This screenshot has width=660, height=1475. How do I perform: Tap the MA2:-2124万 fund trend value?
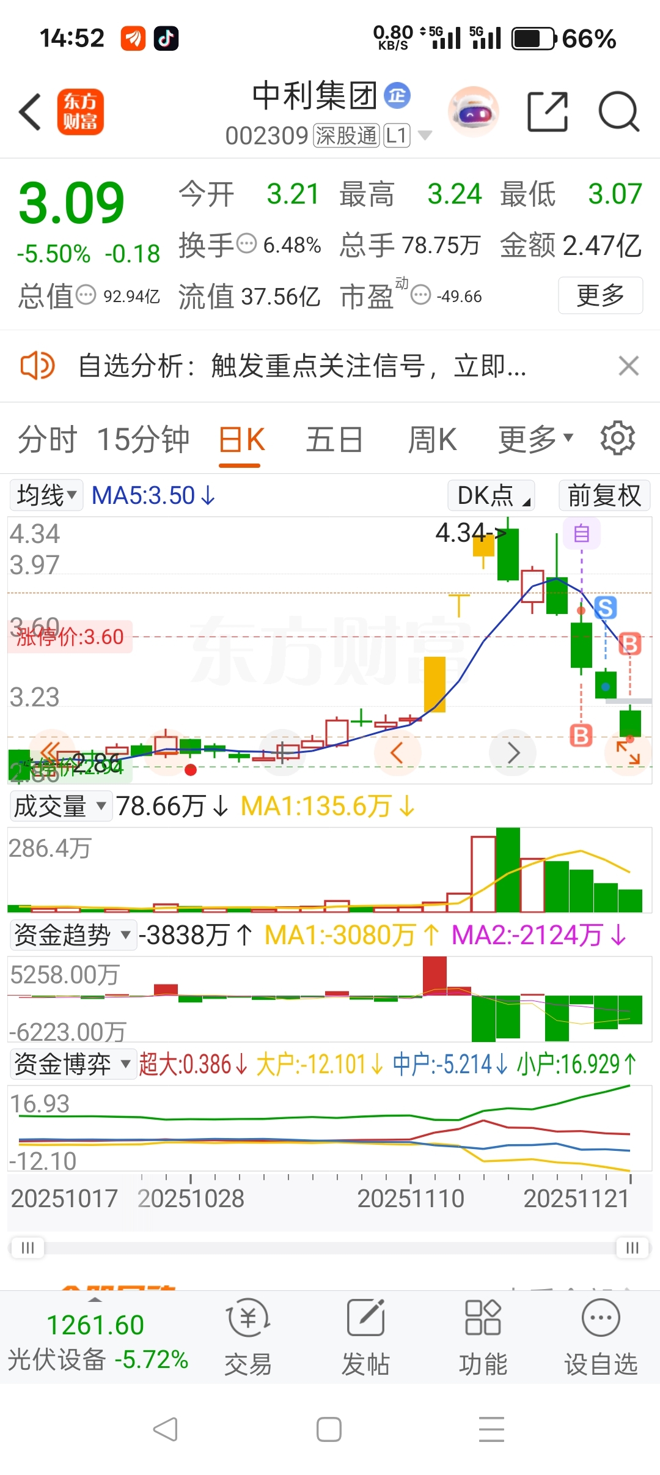(539, 935)
